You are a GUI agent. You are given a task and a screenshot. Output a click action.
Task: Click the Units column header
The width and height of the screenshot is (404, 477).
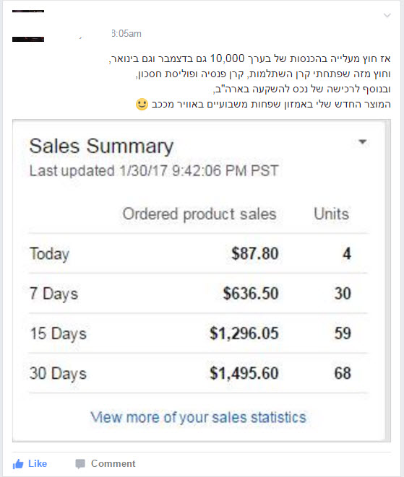tap(332, 214)
